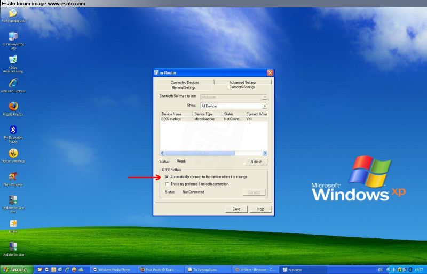The image size is (427, 274).
Task: Close m-Router with the red X
Action: pos(270,72)
